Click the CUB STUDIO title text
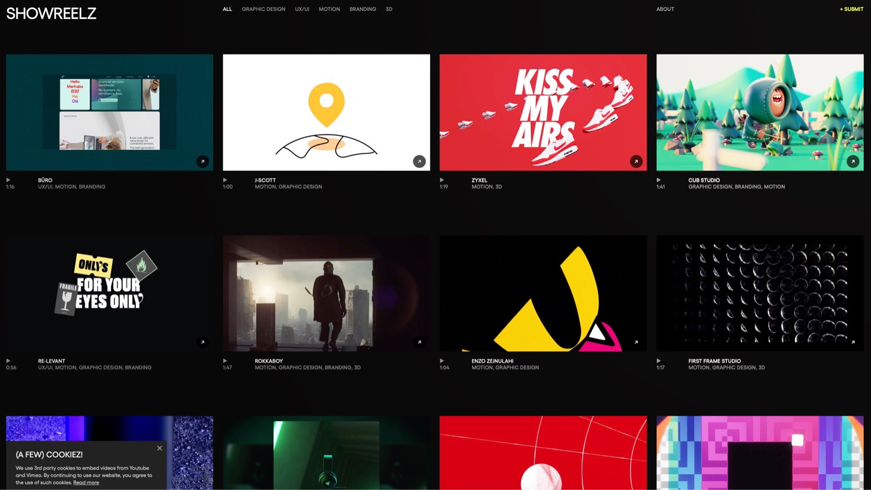 [x=704, y=180]
